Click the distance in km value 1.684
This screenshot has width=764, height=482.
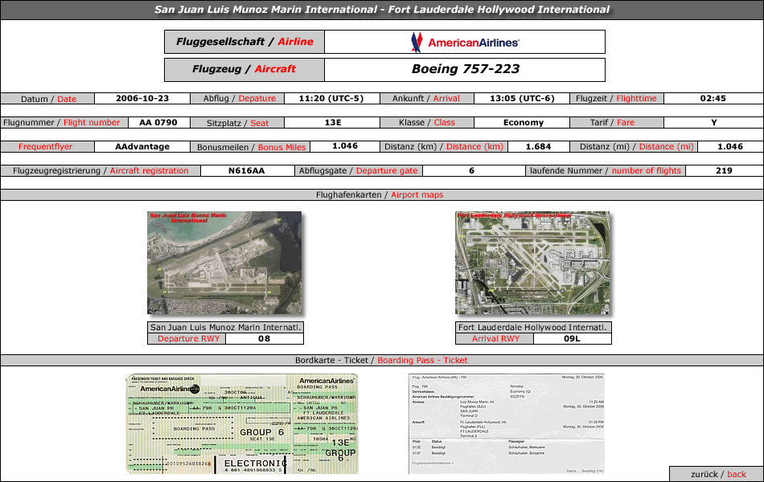[538, 146]
